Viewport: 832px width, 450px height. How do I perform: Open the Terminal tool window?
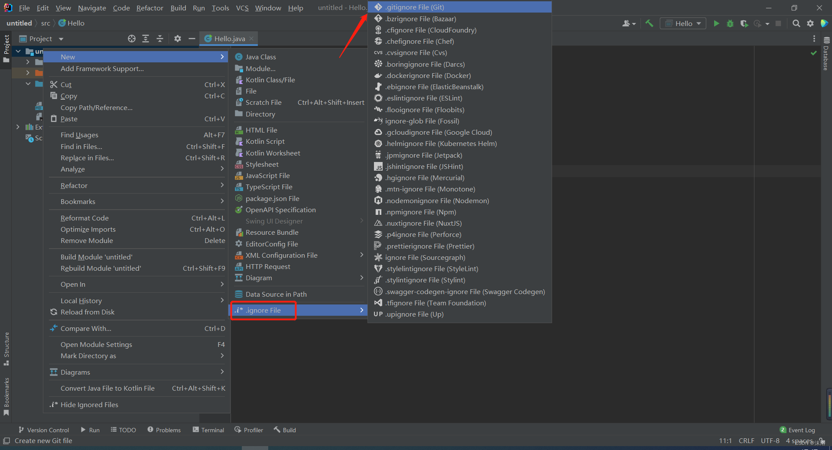208,430
